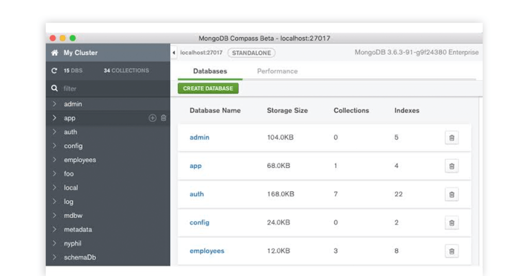528x276 pixels.
Task: Open the app database link in table
Action: (195, 166)
